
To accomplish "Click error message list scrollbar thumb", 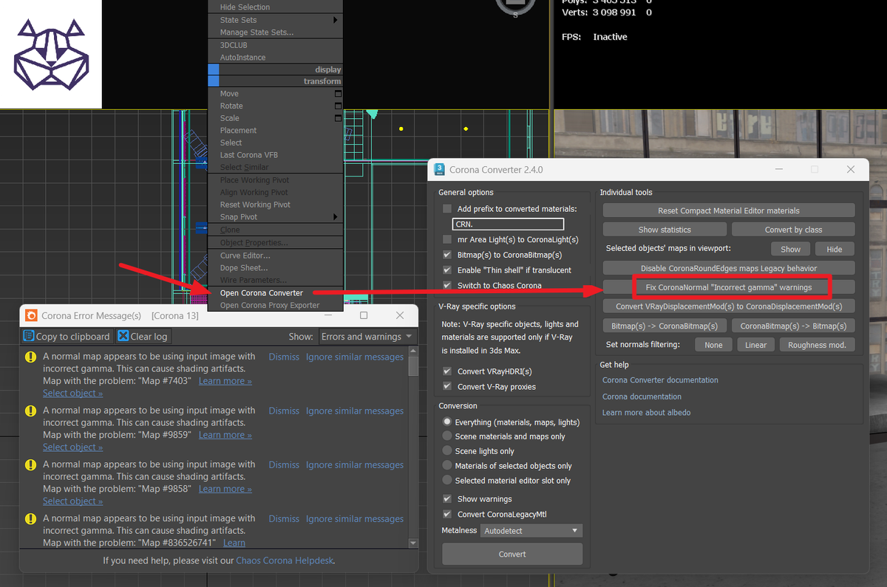I will pyautogui.click(x=413, y=367).
